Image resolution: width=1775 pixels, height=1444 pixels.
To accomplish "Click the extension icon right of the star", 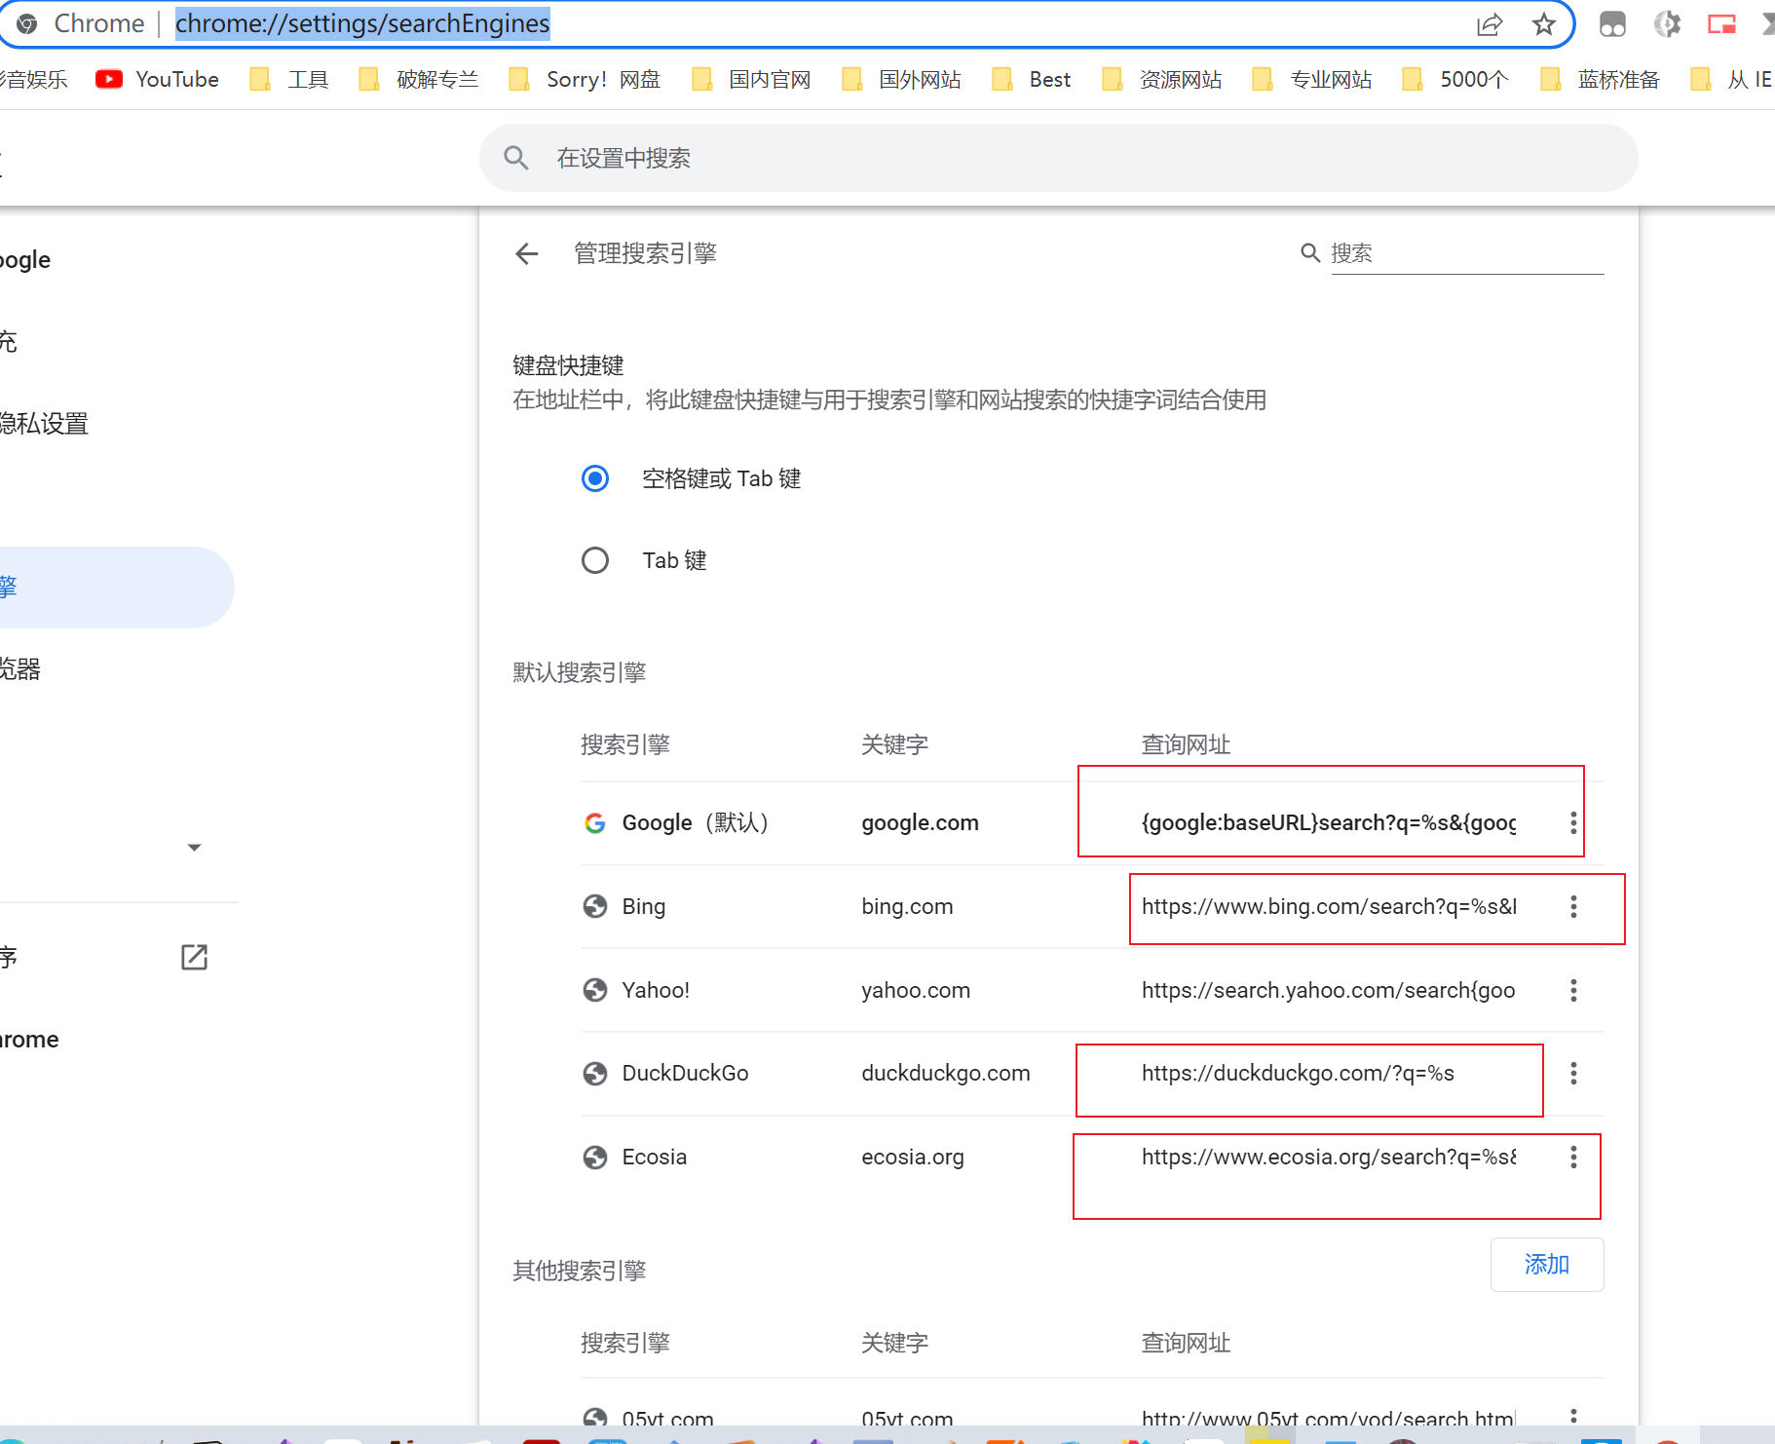I will (1612, 24).
